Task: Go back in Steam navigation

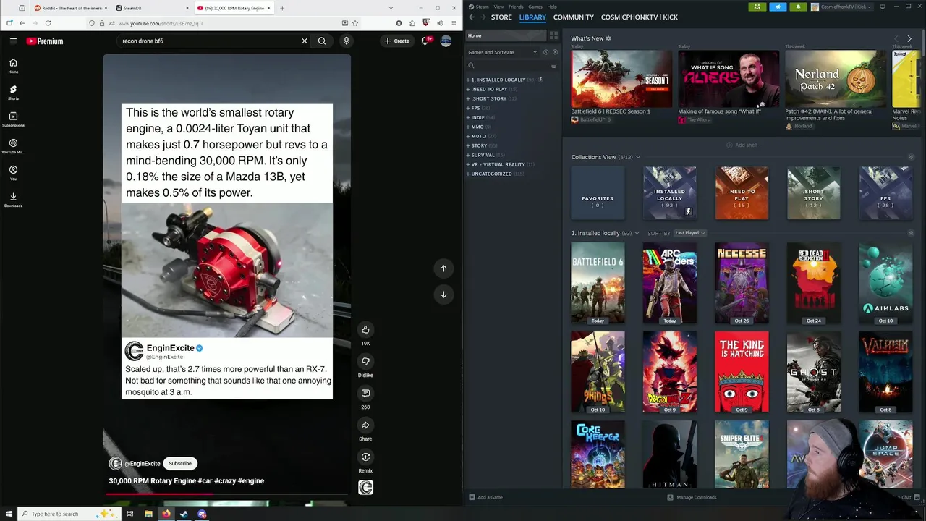Action: point(472,17)
